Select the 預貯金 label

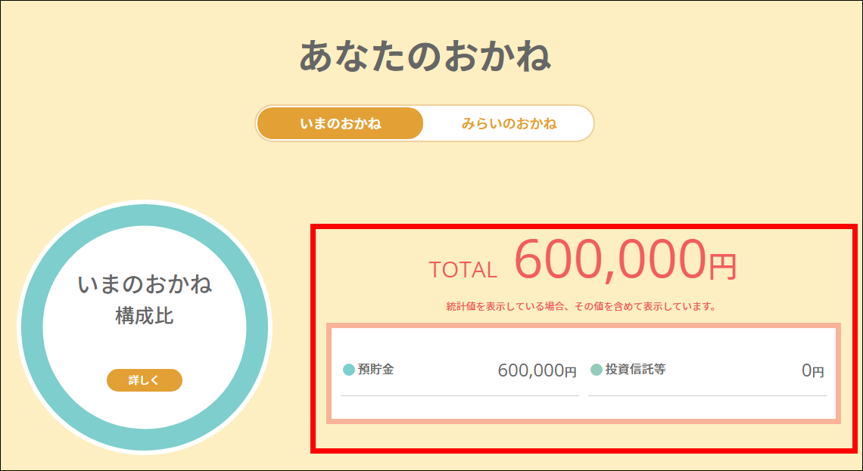tap(376, 370)
